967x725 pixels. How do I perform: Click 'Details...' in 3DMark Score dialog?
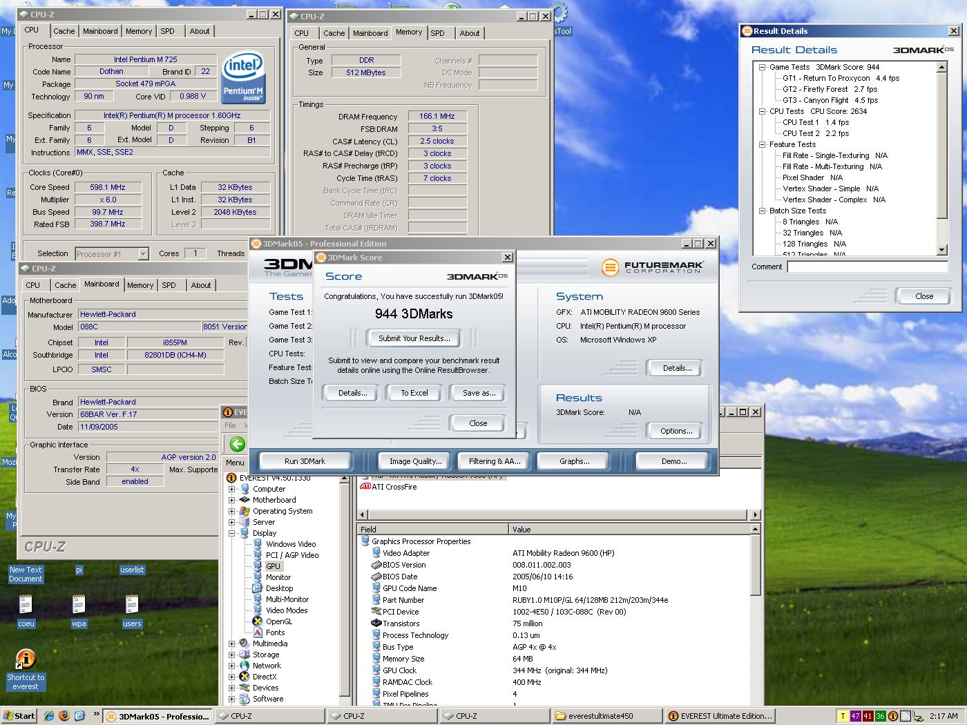tap(352, 393)
